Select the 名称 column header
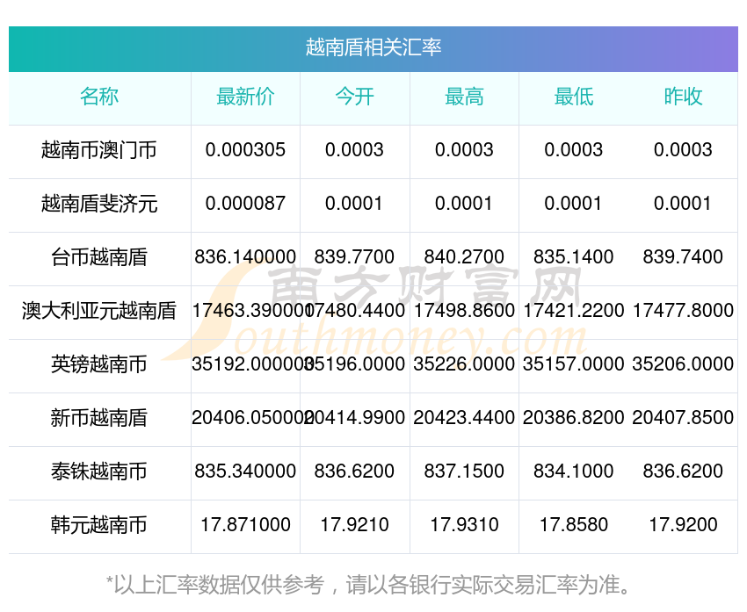 [99, 97]
